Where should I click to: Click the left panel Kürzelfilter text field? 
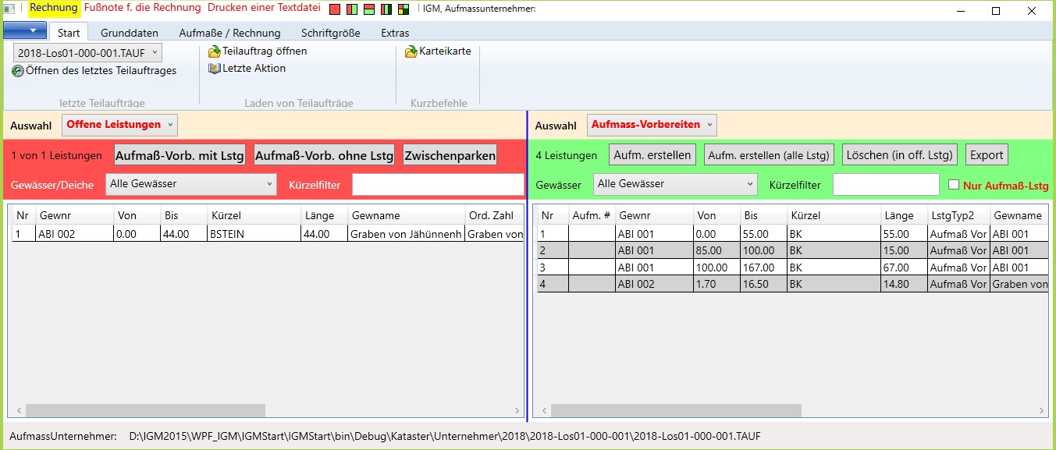pos(437,185)
